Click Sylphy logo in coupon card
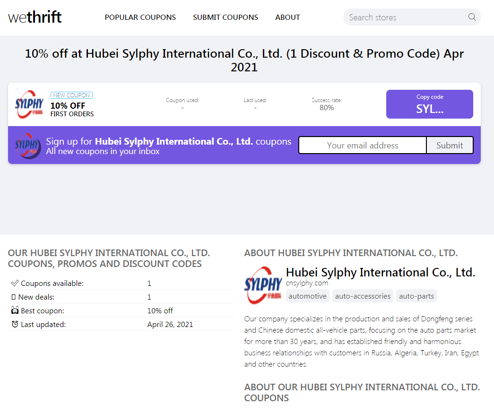This screenshot has height=413, width=494. tap(29, 104)
